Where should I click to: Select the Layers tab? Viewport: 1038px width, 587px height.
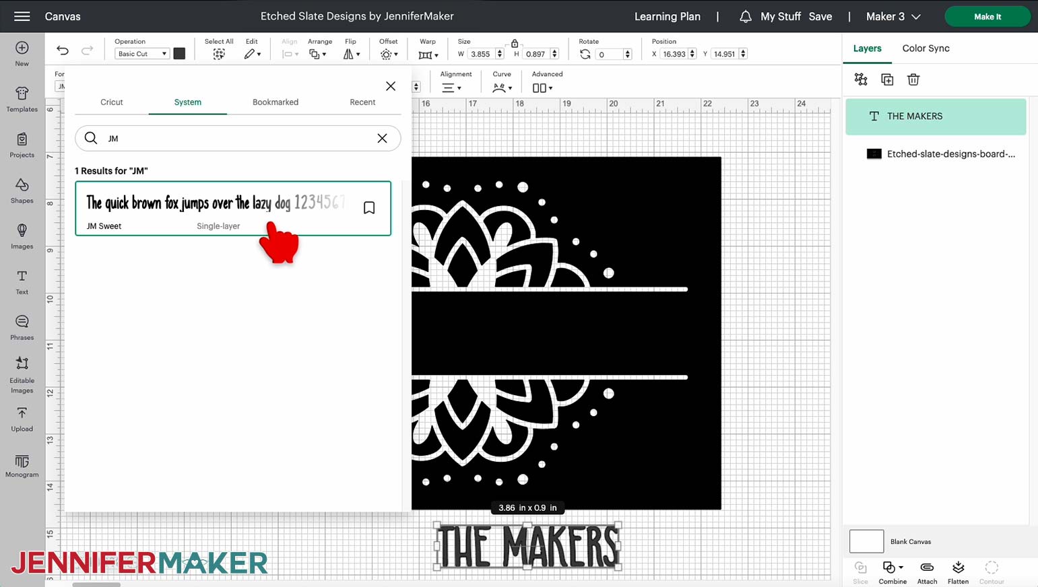867,48
